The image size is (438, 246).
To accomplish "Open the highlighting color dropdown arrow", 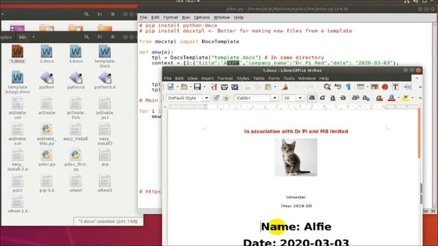I will (412, 98).
